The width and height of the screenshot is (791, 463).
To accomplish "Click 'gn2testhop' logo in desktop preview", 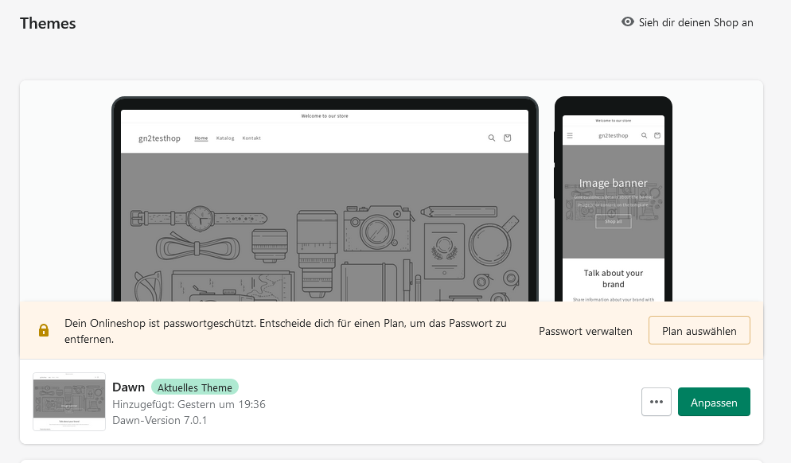I will pos(159,138).
